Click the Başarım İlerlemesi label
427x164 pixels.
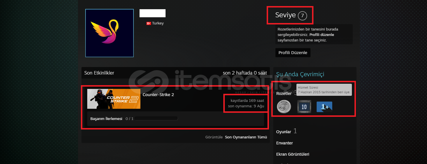pyautogui.click(x=106, y=119)
